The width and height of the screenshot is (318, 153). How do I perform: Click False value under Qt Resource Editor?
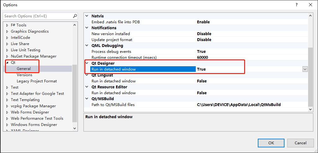pos(202,93)
